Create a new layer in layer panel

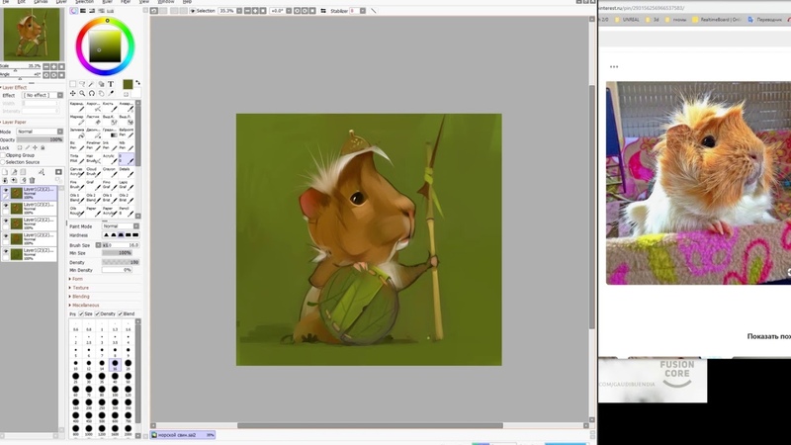point(5,172)
